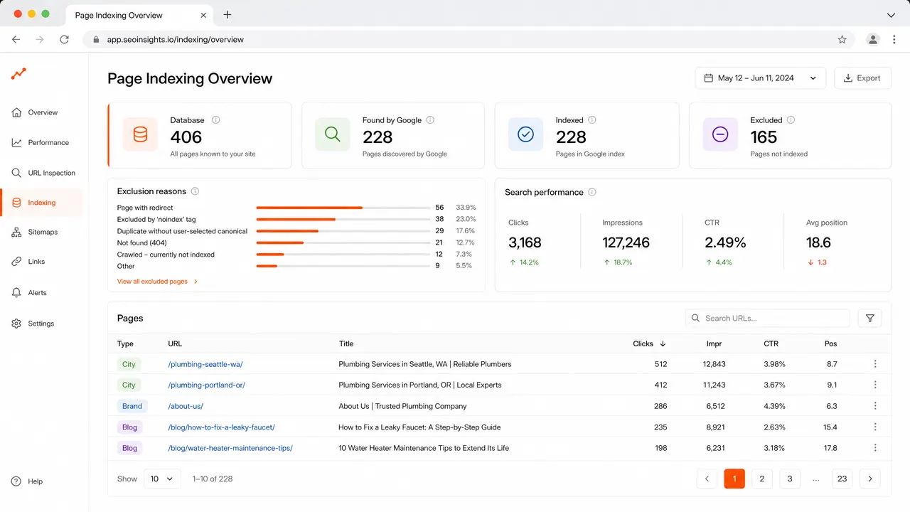Click info icon next to Database
910x512 pixels.
(216, 120)
